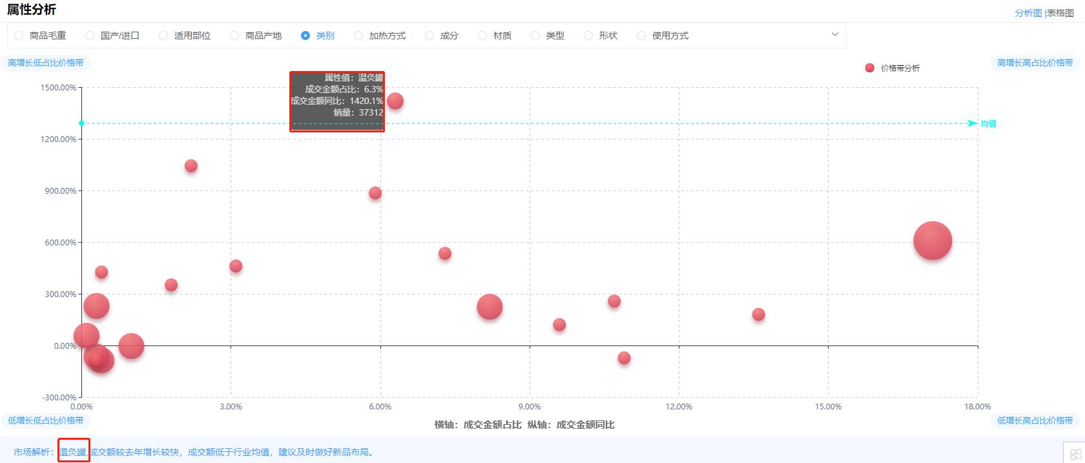
Task: Open the 温灸罐 link in 市场解析
Action: tap(73, 452)
